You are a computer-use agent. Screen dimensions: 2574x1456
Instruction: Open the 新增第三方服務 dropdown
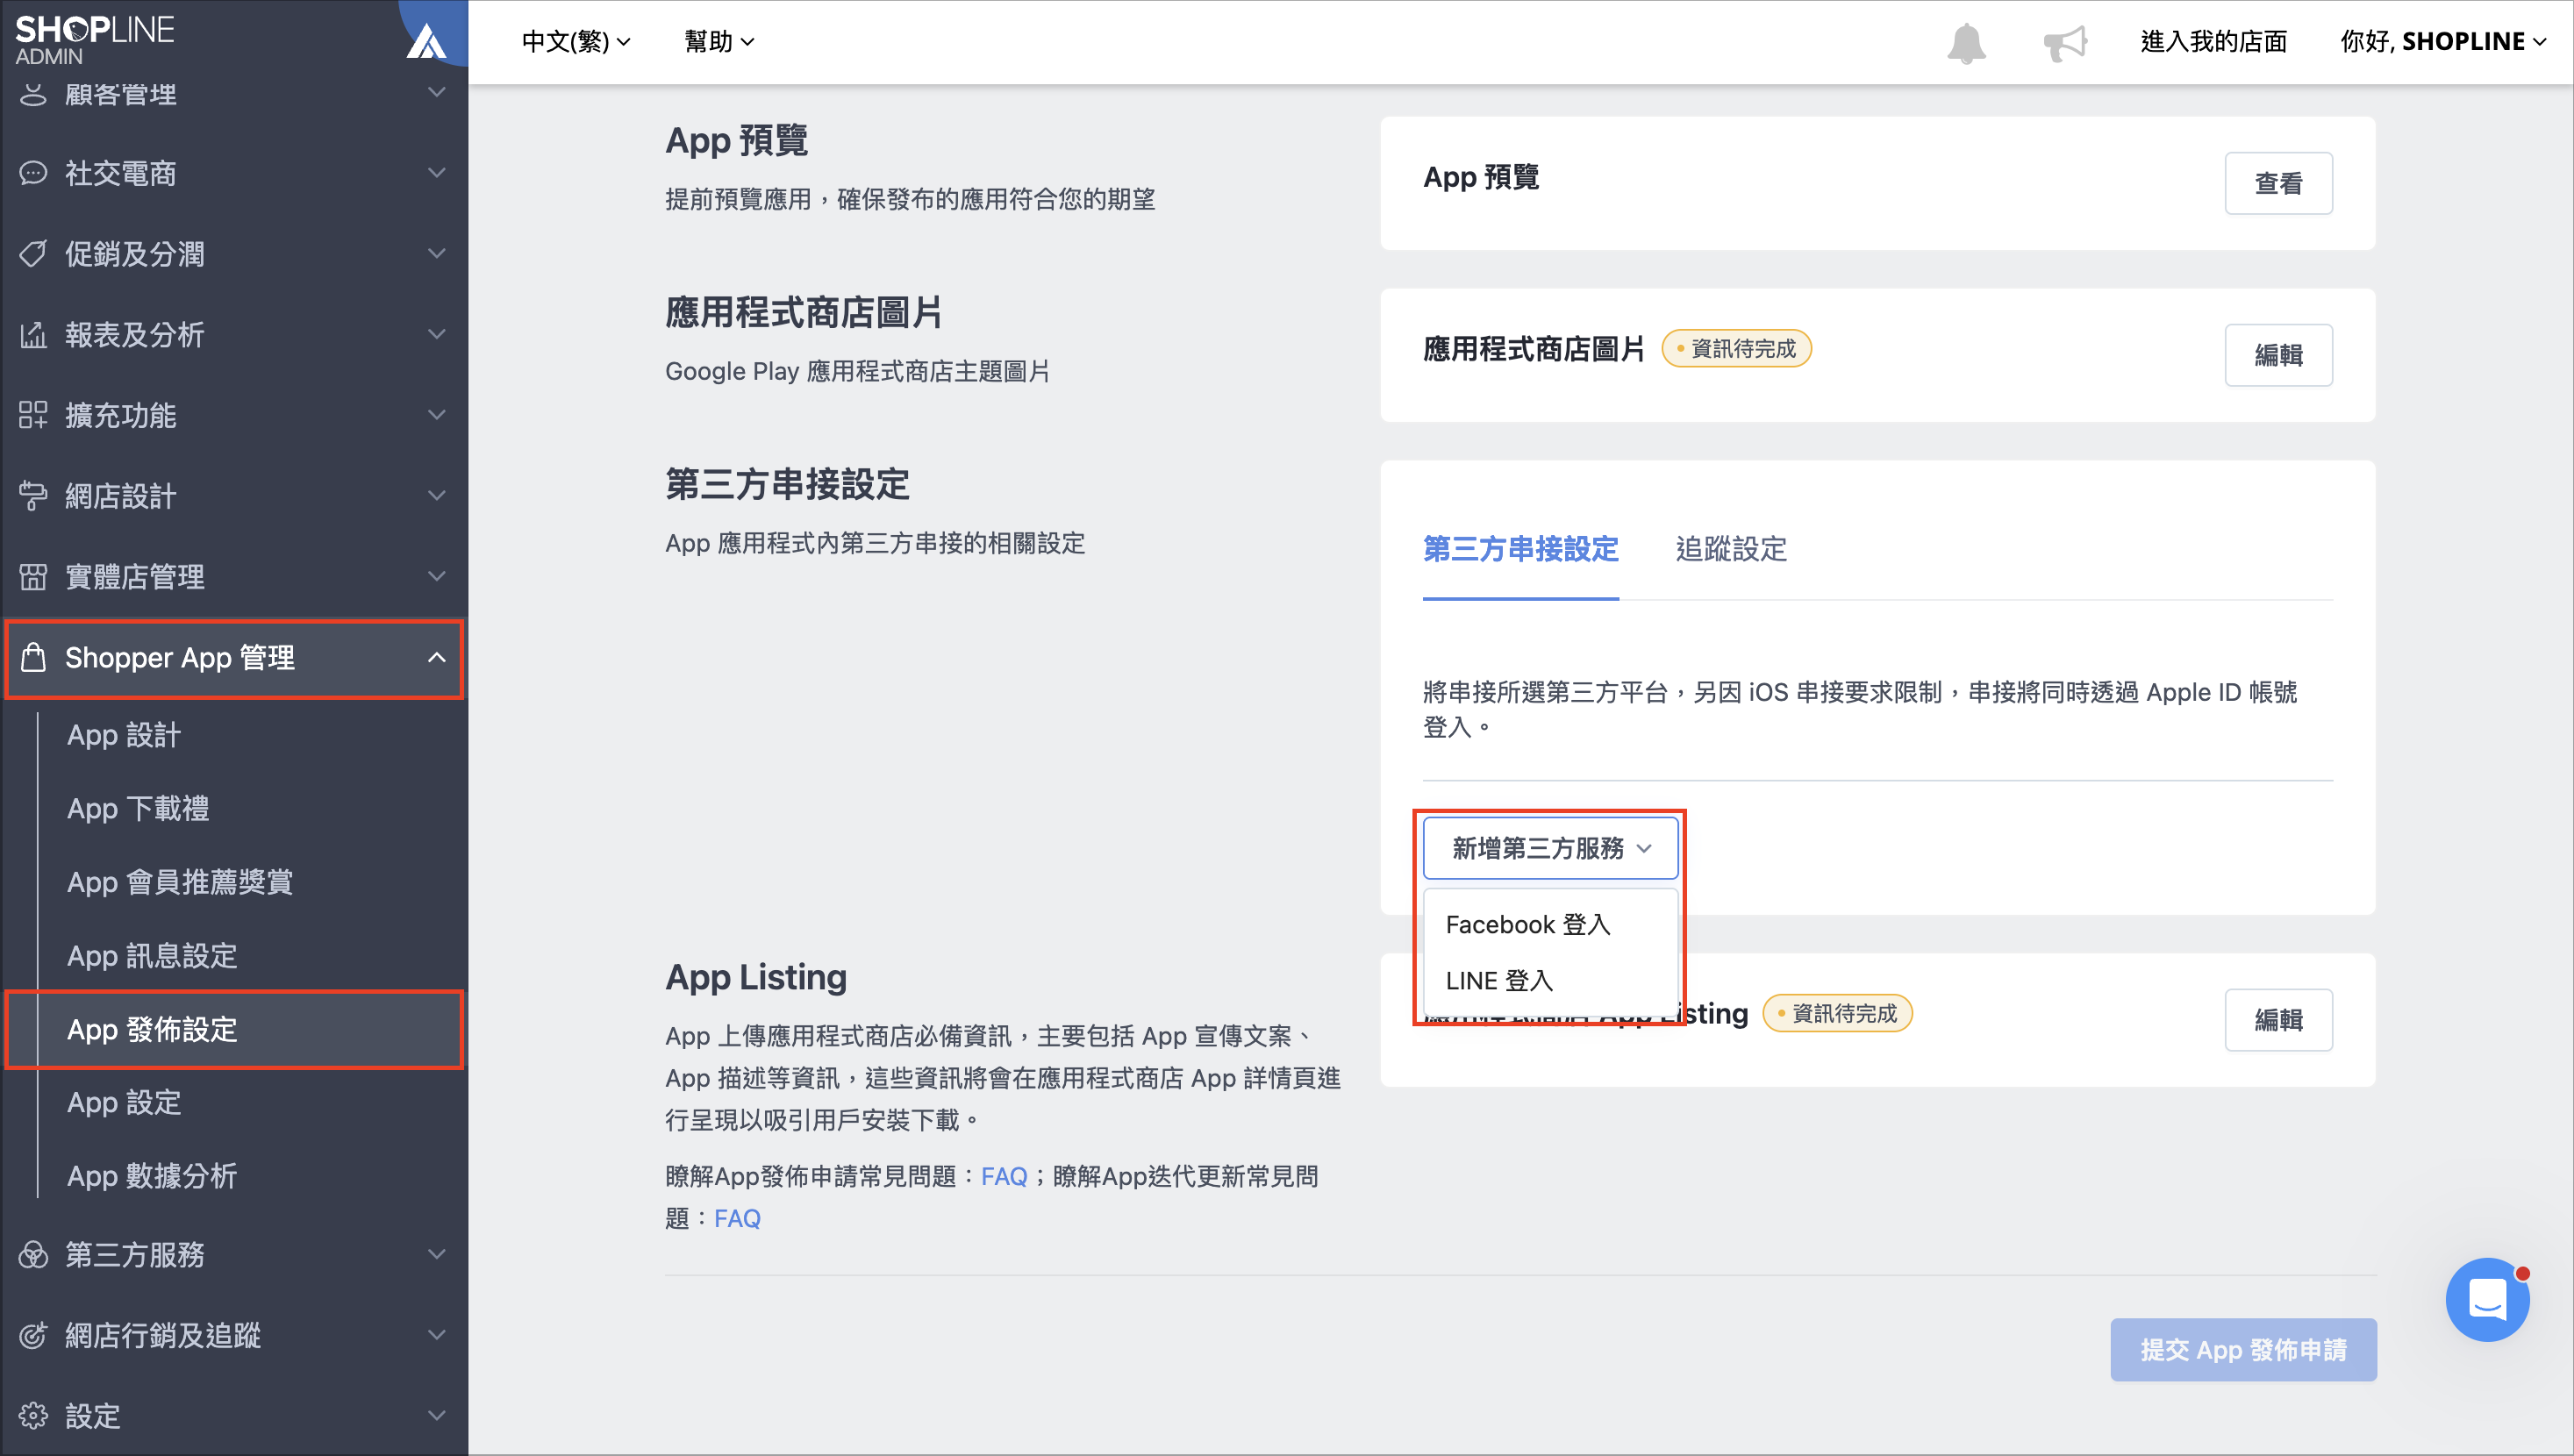pyautogui.click(x=1550, y=848)
